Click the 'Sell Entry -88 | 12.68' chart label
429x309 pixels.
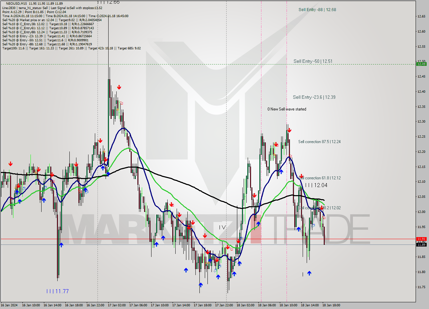(317, 10)
